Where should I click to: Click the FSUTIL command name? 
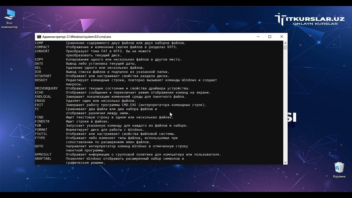[x=41, y=134]
